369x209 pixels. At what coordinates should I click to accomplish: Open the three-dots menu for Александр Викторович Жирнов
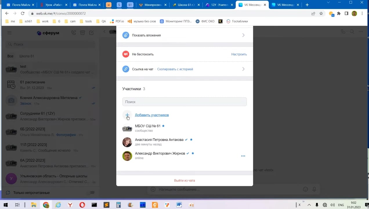(x=243, y=156)
